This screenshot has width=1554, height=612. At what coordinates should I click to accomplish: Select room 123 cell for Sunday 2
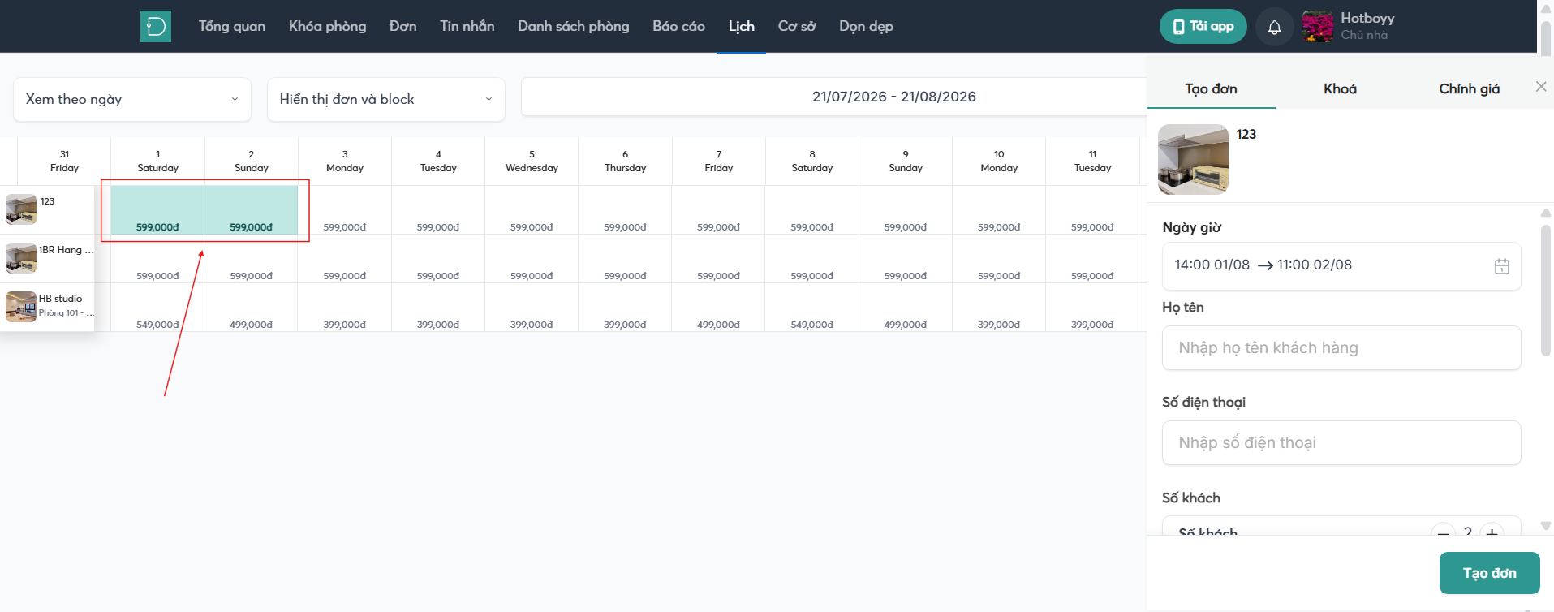(252, 210)
